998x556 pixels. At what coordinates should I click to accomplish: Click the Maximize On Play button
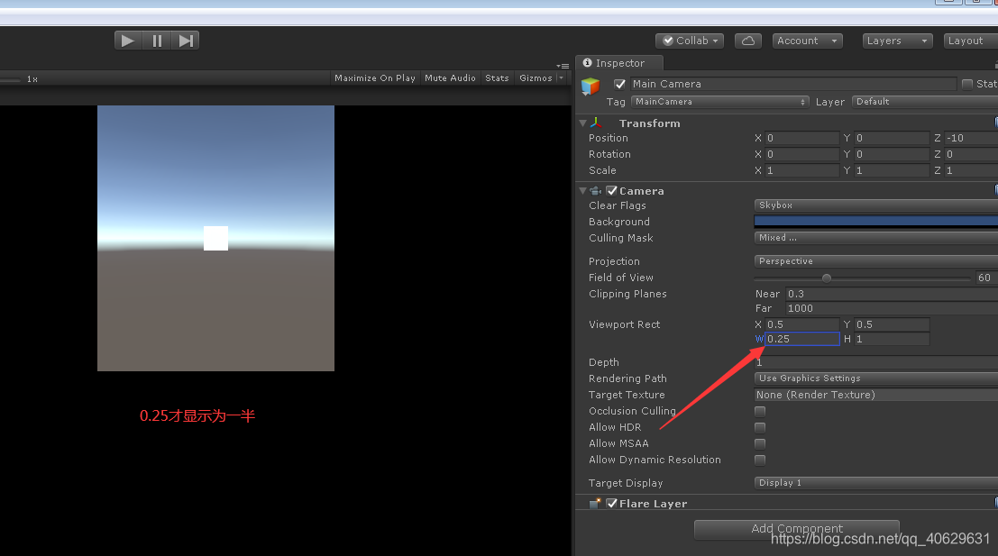coord(374,77)
